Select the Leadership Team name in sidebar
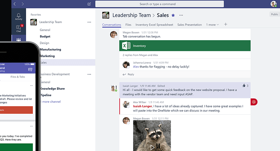The width and height of the screenshot is (280, 151). (x=51, y=22)
